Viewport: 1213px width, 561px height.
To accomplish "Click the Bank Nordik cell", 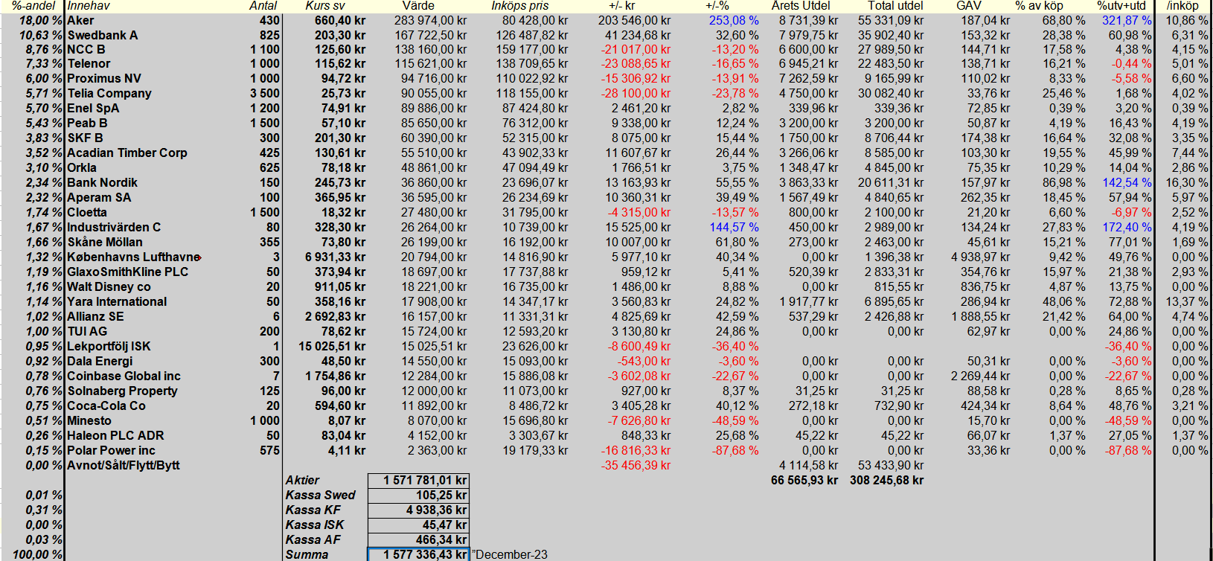I will click(x=102, y=183).
